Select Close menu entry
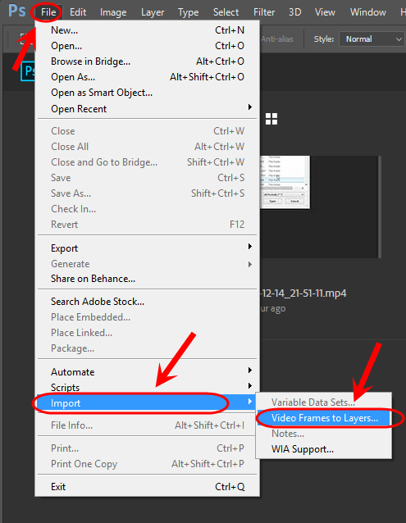Viewport: 406px width, 523px height. (147, 131)
